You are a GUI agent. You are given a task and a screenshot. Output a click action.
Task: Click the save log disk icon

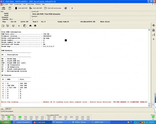(13, 26)
